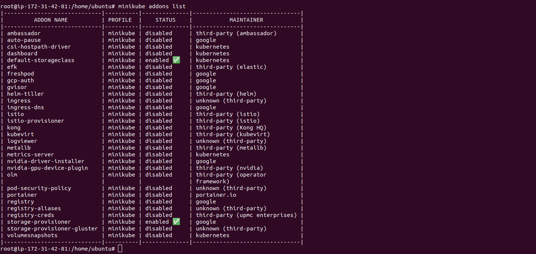This screenshot has width=536, height=254.
Task: Click the 'third-party (Kong HQ)' maintainer text
Action: (x=231, y=128)
